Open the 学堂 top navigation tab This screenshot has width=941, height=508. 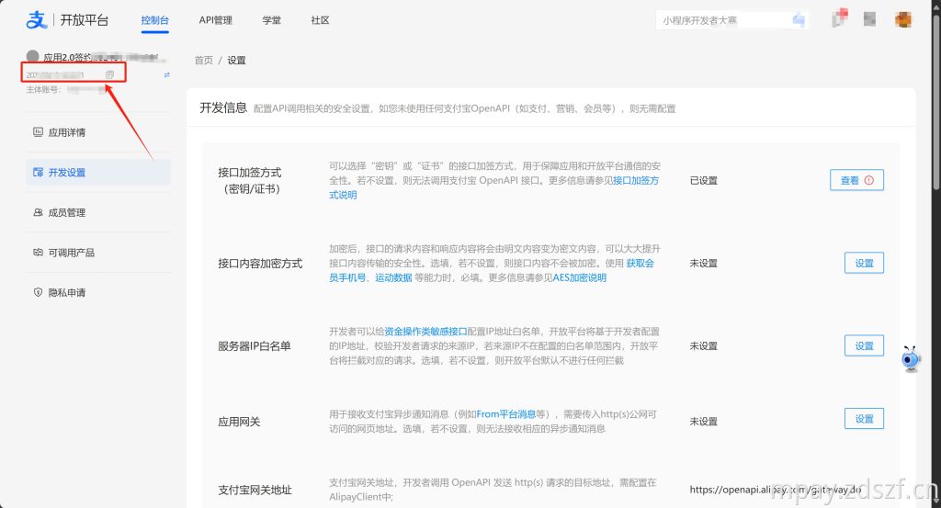coord(271,19)
